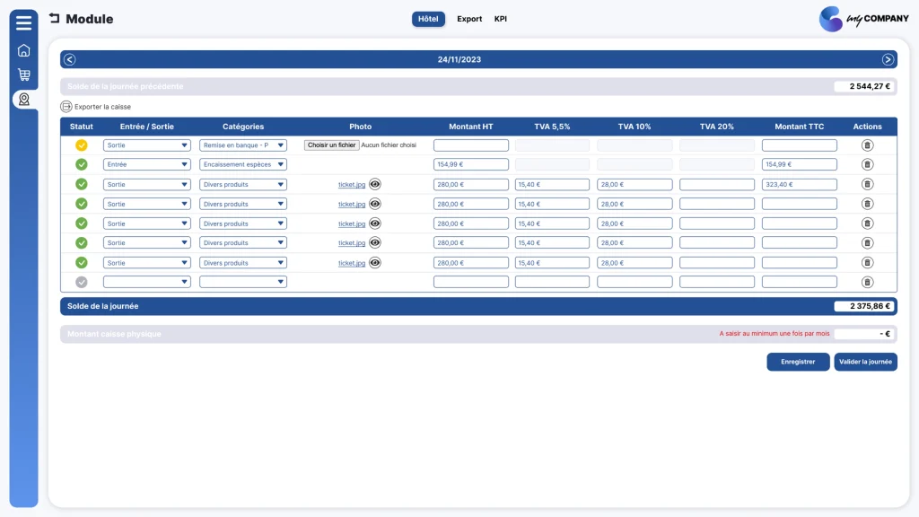Delete the row with 323,40 € TTC
Screen dimensions: 919x517
pos(868,184)
